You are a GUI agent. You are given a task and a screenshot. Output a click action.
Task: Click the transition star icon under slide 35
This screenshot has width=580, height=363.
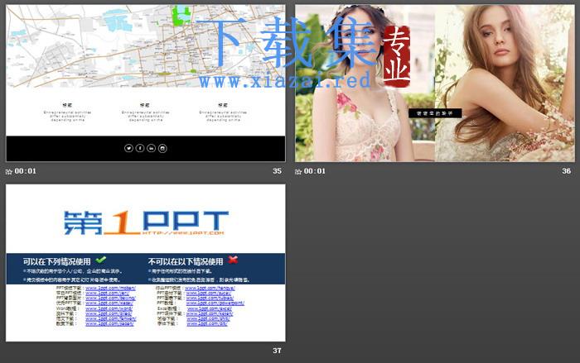click(9, 171)
